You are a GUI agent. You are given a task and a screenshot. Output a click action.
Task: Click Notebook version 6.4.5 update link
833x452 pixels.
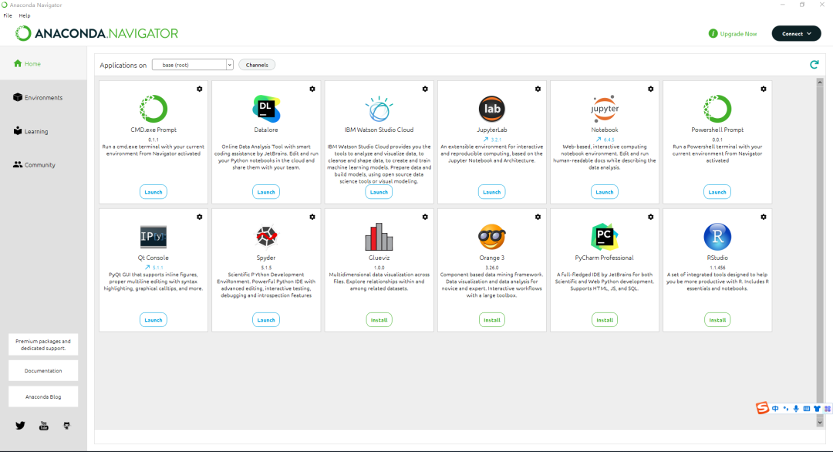(605, 140)
